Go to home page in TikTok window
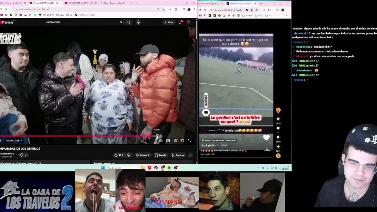This screenshot has width=377, height=212. [206, 10]
